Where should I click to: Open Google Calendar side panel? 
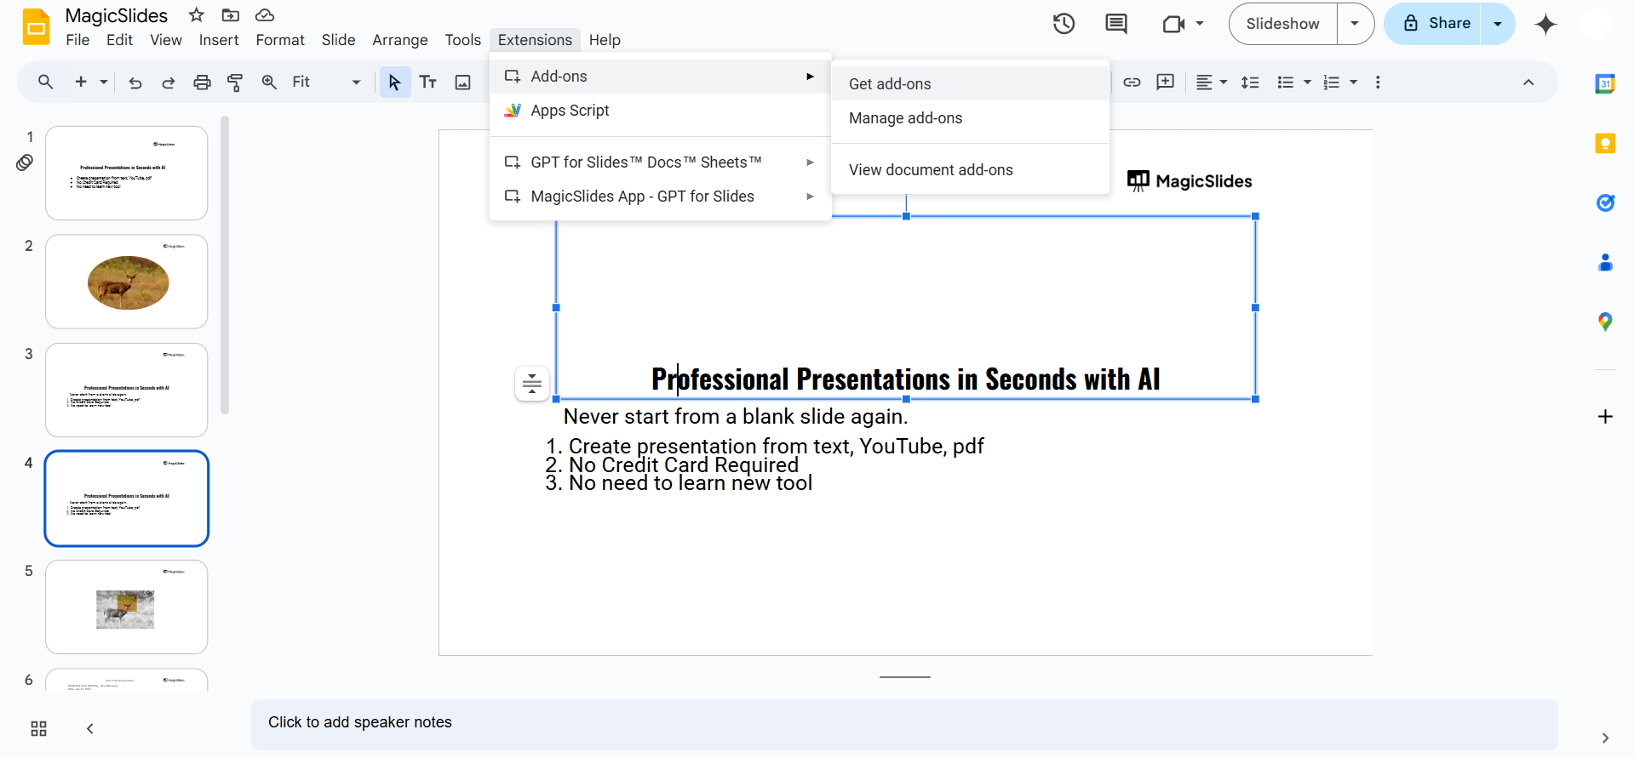[1605, 83]
